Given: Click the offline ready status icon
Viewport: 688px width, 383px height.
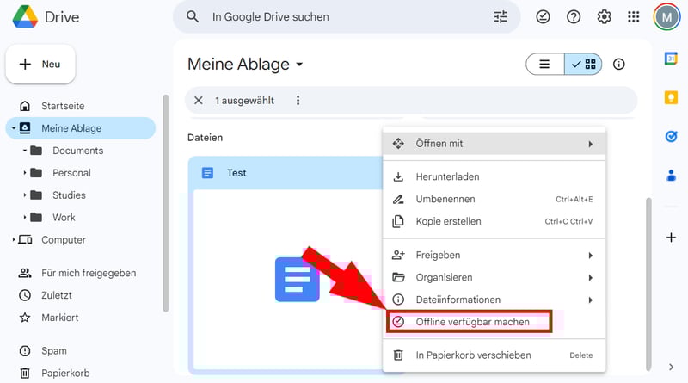Looking at the screenshot, I should tap(543, 17).
